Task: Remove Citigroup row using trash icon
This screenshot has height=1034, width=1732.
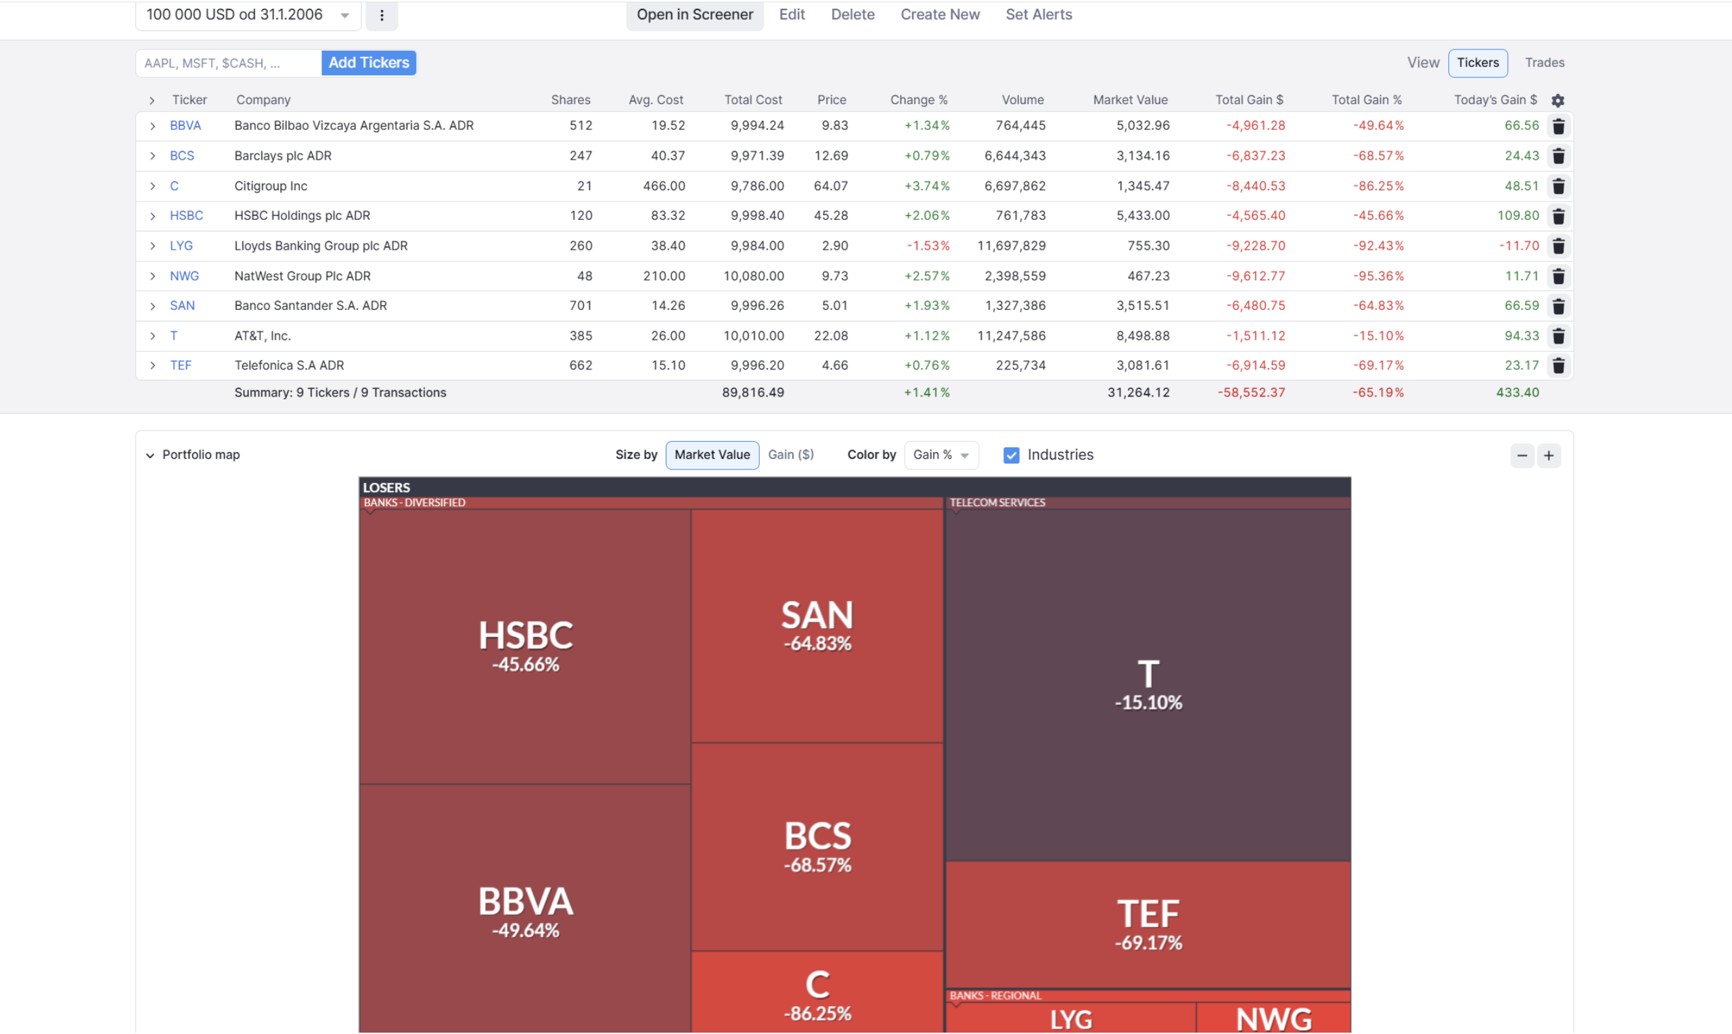Action: point(1558,186)
